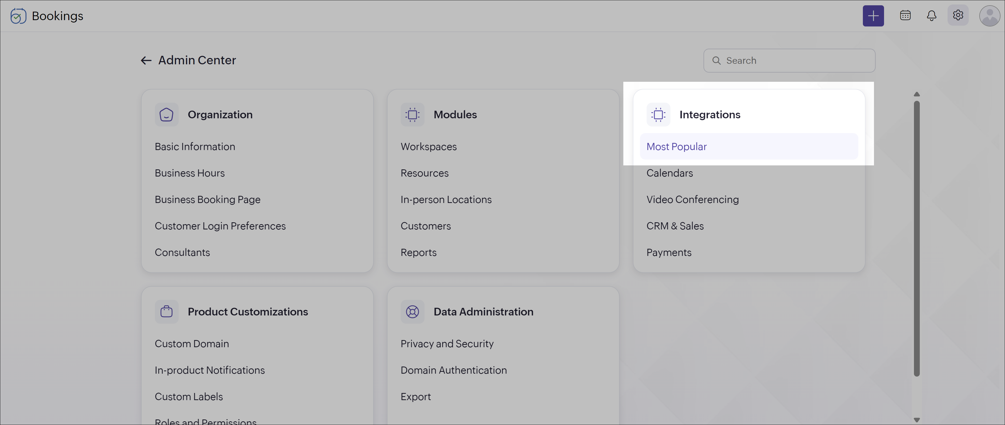Click the Product Customizations bag icon

(x=166, y=311)
